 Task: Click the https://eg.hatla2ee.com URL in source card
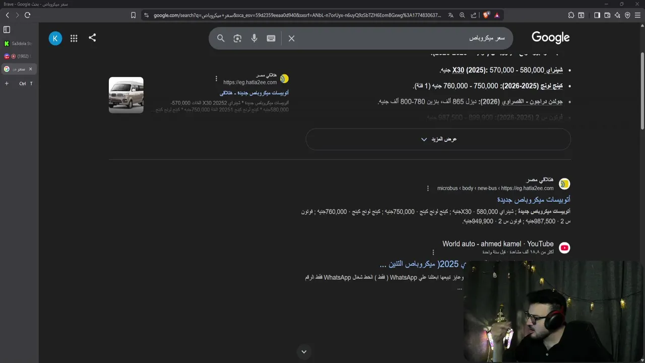(x=250, y=82)
